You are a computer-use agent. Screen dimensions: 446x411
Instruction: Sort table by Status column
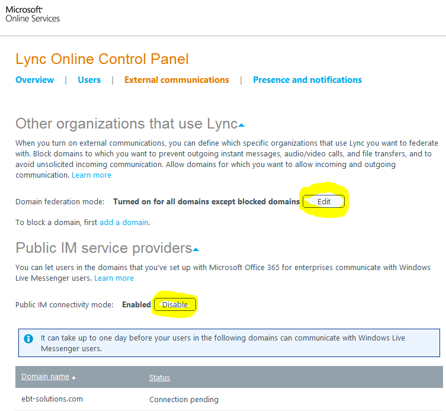[159, 378]
